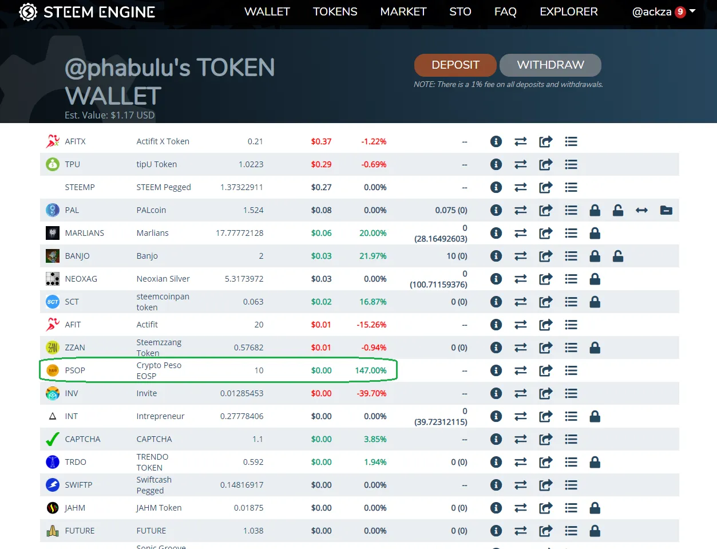The width and height of the screenshot is (717, 549).
Task: Click the INV change value -39.70%
Action: (372, 393)
